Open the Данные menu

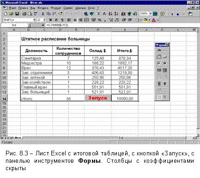pyautogui.click(x=80, y=8)
